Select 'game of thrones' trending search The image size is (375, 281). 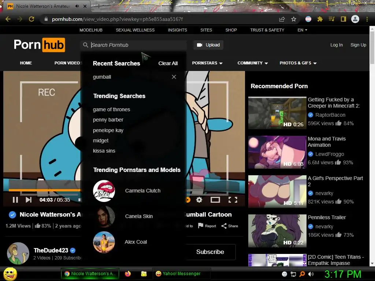111,109
